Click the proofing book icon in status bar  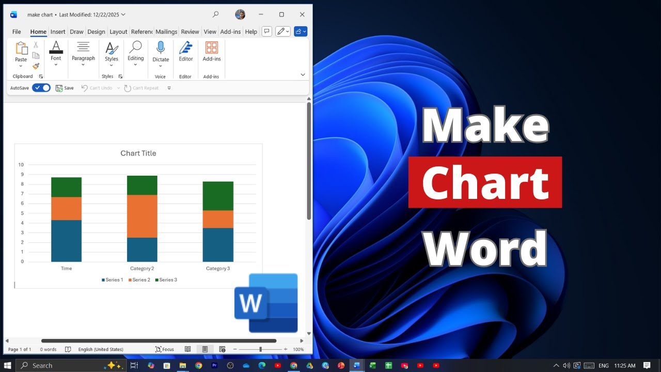68,349
